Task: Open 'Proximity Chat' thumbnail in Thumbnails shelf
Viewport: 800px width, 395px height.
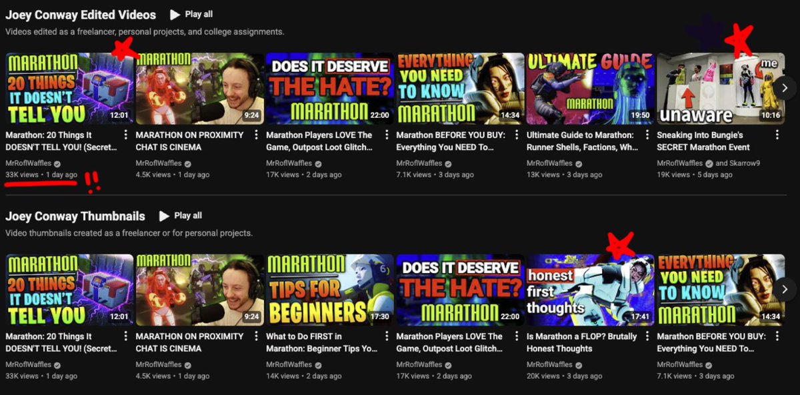Action: [200, 290]
